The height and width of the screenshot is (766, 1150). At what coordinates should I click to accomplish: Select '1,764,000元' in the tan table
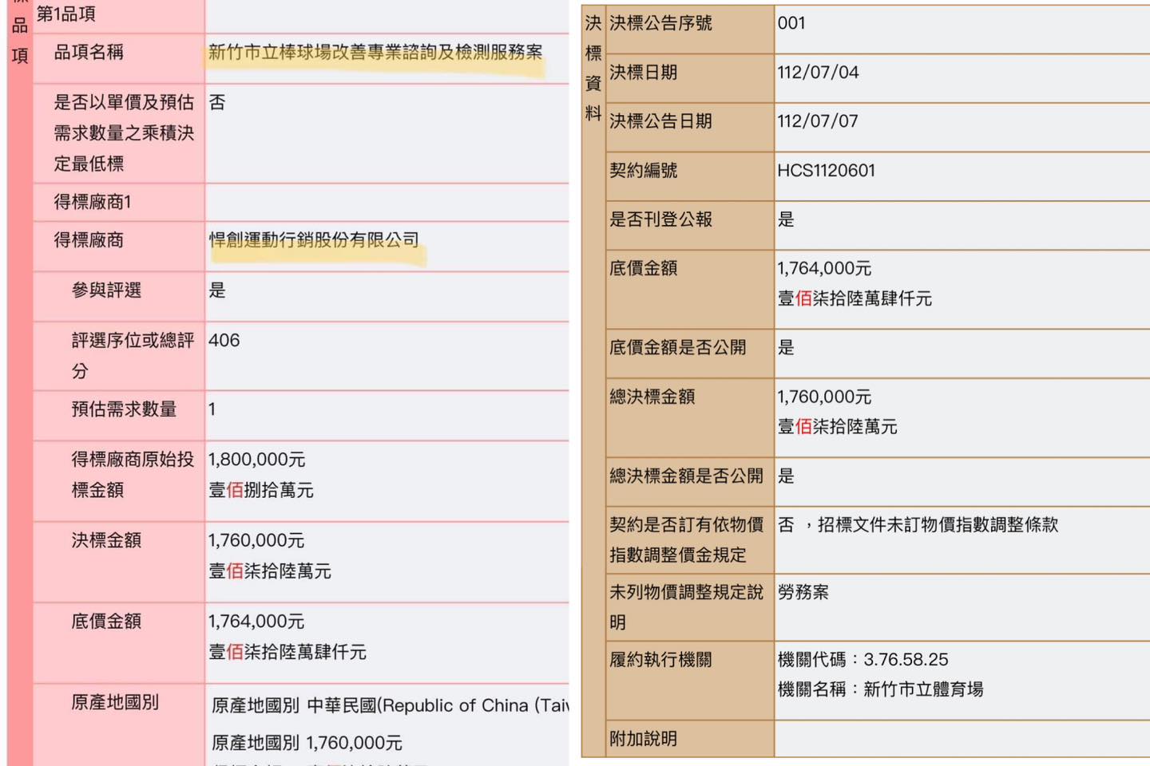pos(824,268)
